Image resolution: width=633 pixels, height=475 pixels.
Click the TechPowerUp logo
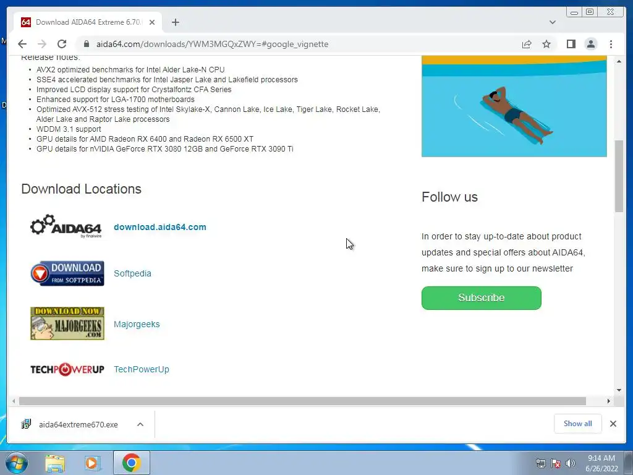click(x=67, y=369)
